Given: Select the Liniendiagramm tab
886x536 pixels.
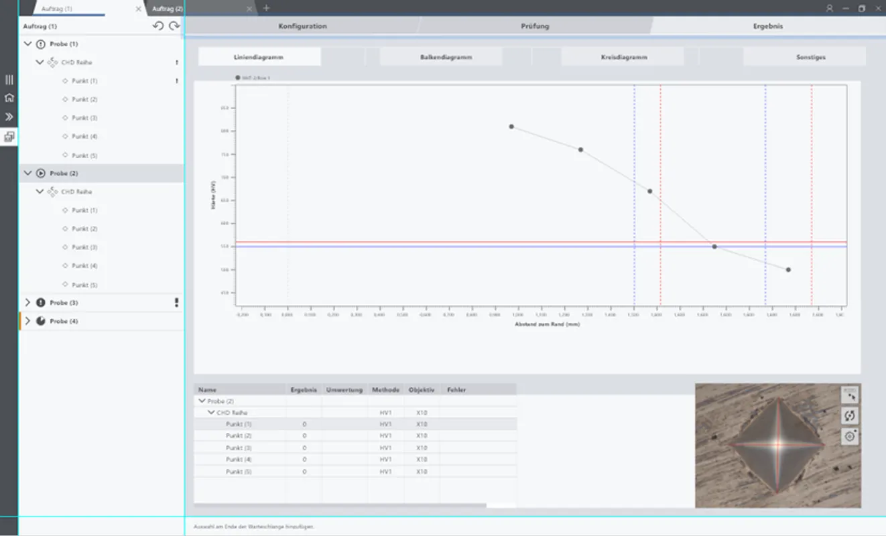Looking at the screenshot, I should click(259, 57).
